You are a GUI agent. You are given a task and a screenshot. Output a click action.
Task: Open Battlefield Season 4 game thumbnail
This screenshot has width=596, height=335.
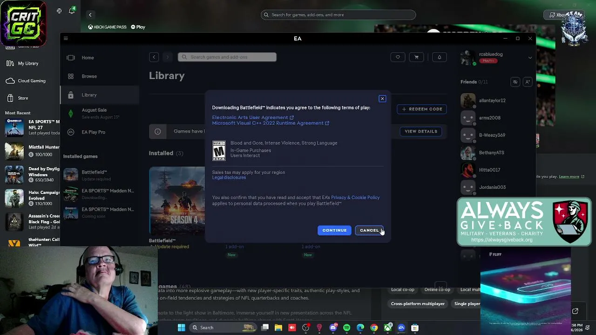pyautogui.click(x=177, y=200)
